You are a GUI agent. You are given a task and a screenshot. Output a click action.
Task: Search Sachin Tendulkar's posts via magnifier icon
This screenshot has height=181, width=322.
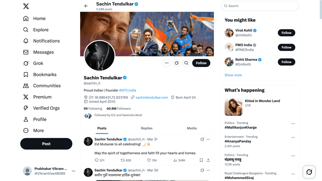186,63
